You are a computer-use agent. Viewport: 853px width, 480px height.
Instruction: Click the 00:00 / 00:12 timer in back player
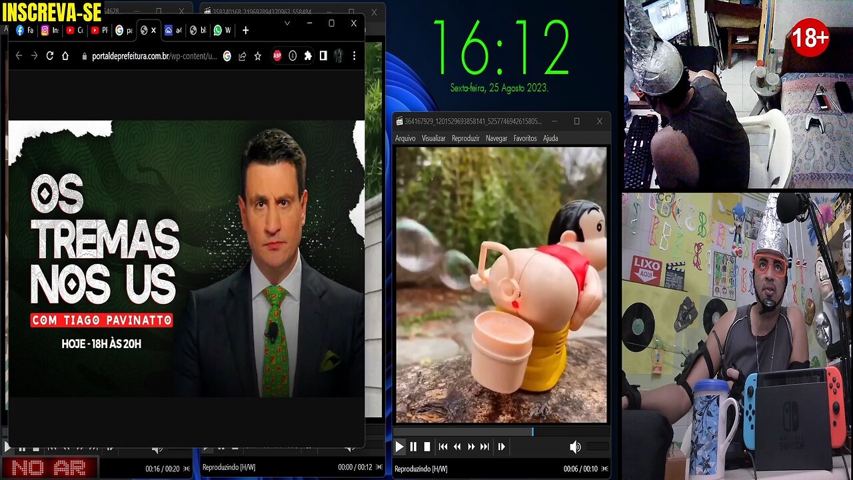(355, 467)
